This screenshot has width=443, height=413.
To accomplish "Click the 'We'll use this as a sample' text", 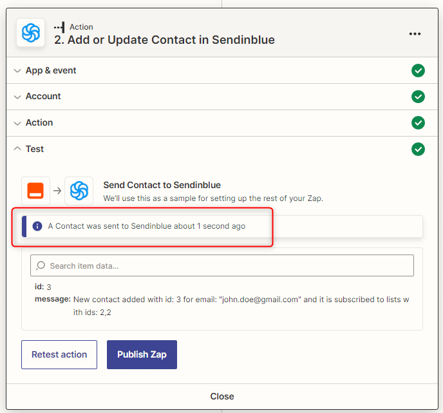I will pos(213,198).
